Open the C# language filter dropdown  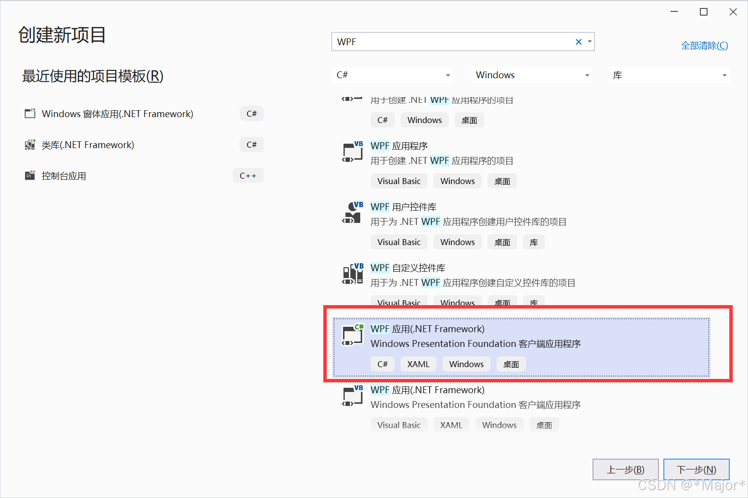click(393, 75)
